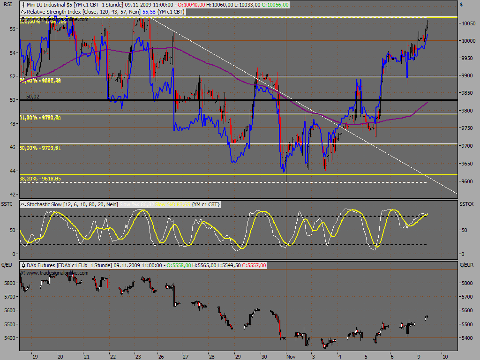Click the DAX low value L:5549,50

pos(229,265)
